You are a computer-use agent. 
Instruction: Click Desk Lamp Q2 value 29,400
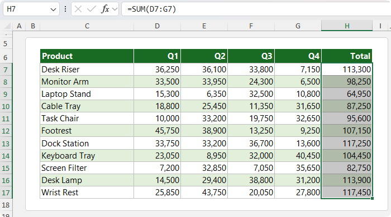click(204, 180)
